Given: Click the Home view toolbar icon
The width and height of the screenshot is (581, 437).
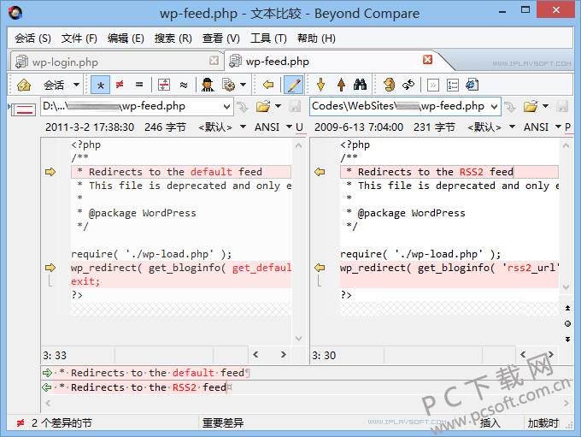Looking at the screenshot, I should (x=24, y=85).
